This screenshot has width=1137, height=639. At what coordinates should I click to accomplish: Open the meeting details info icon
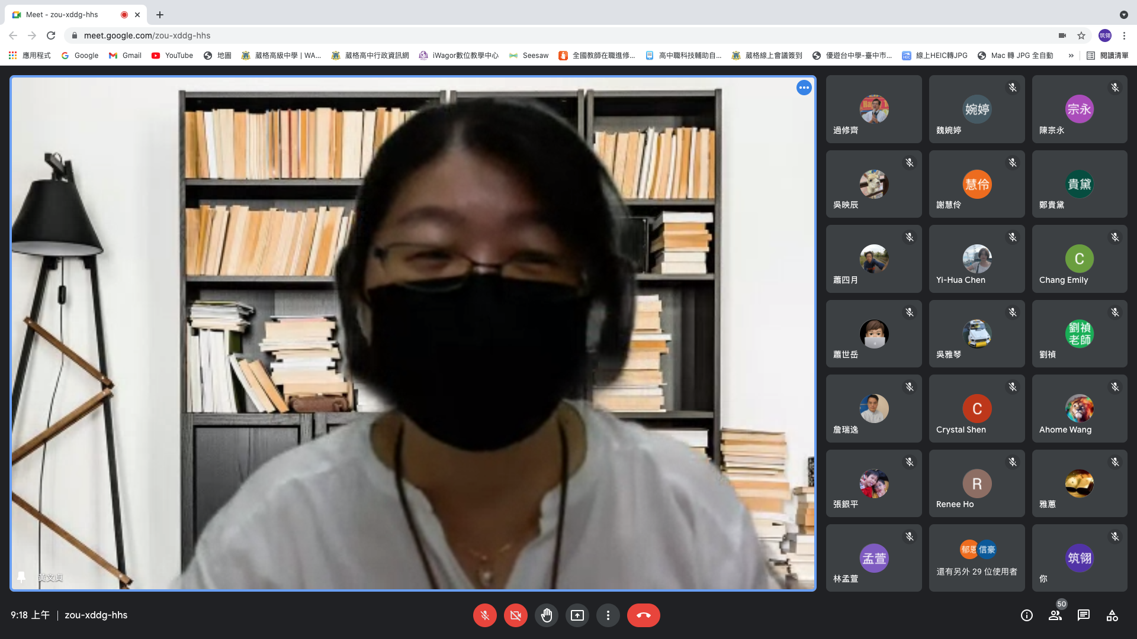coord(1026,615)
